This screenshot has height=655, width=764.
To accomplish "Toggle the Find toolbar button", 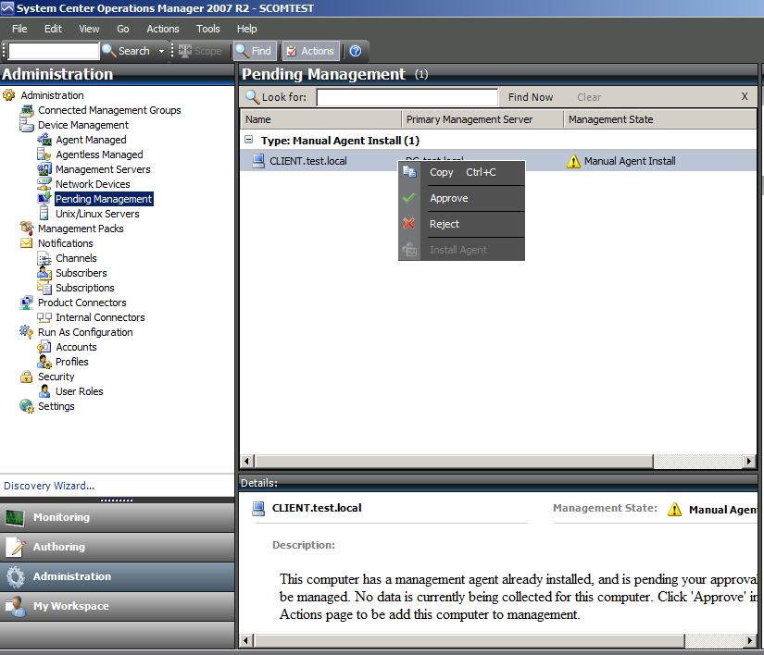I will point(254,51).
